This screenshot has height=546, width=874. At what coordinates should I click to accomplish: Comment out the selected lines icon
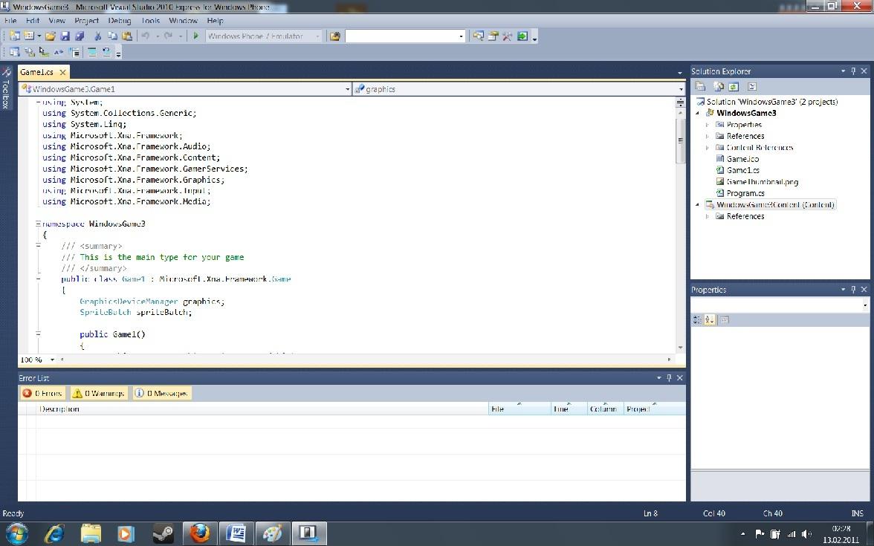point(92,52)
